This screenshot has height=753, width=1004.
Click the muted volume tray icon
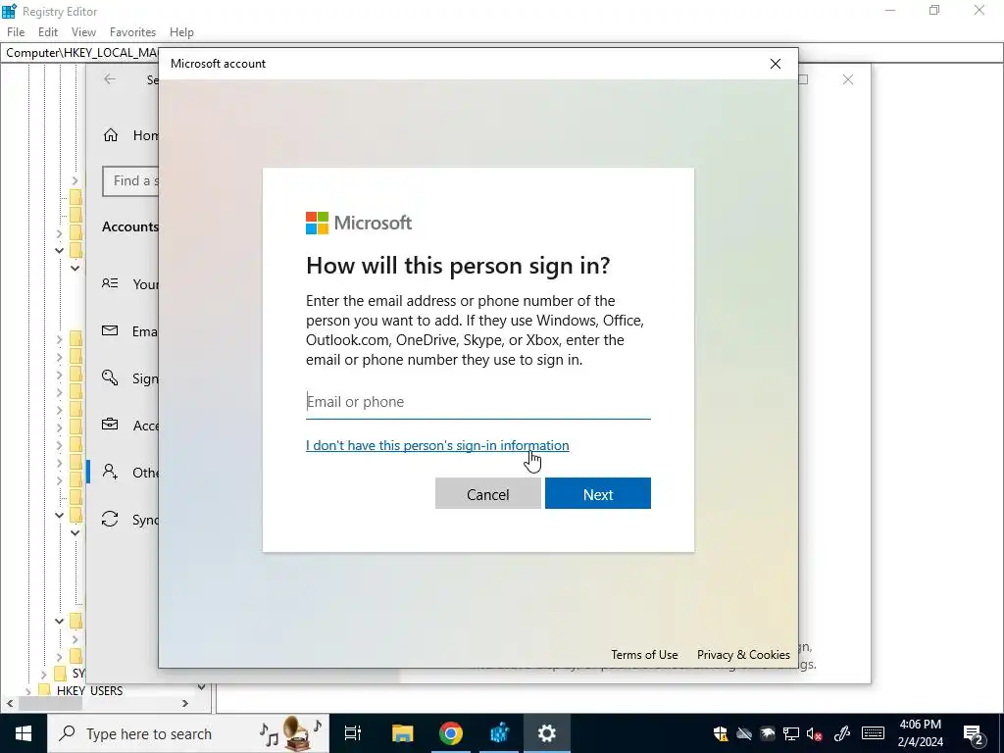(x=815, y=733)
